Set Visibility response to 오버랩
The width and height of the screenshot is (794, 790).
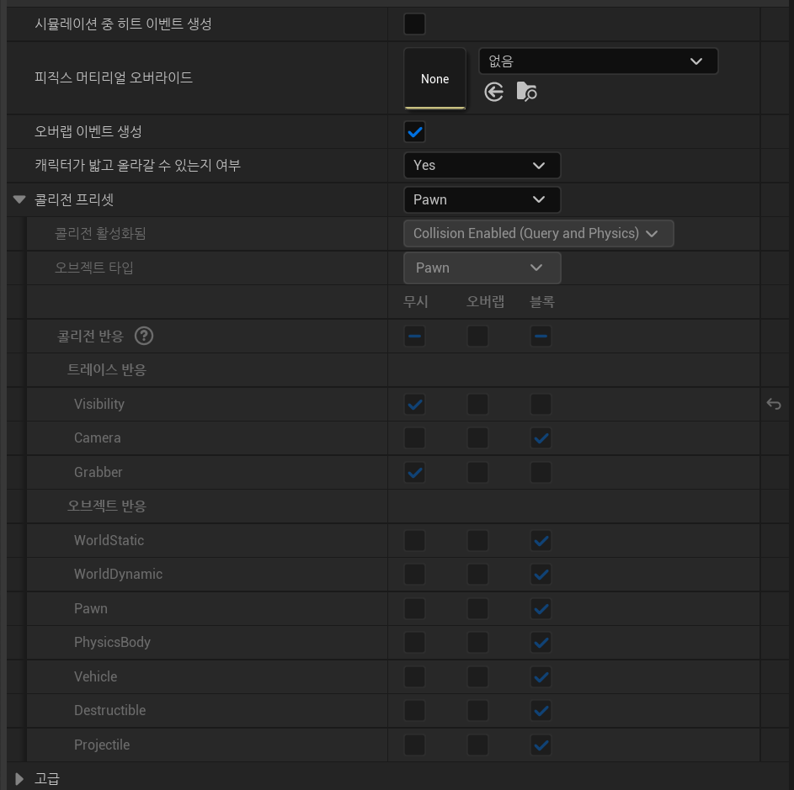[x=477, y=405]
